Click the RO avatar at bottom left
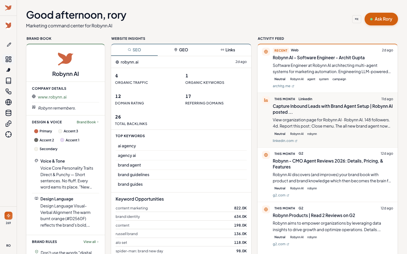Image resolution: width=407 pixels, height=254 pixels. click(8, 245)
